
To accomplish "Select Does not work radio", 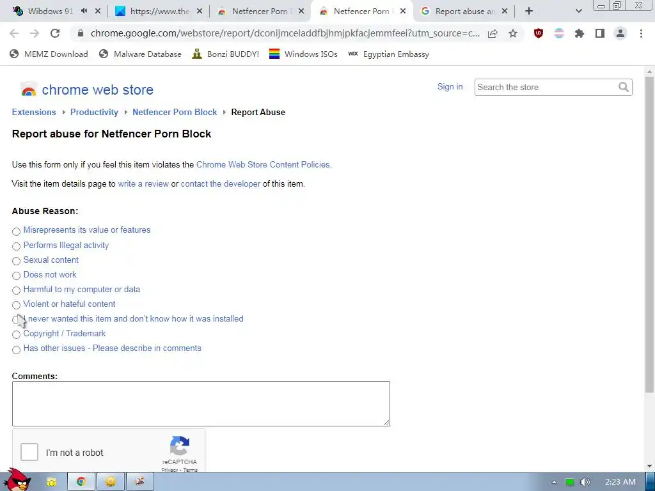I will coord(16,276).
